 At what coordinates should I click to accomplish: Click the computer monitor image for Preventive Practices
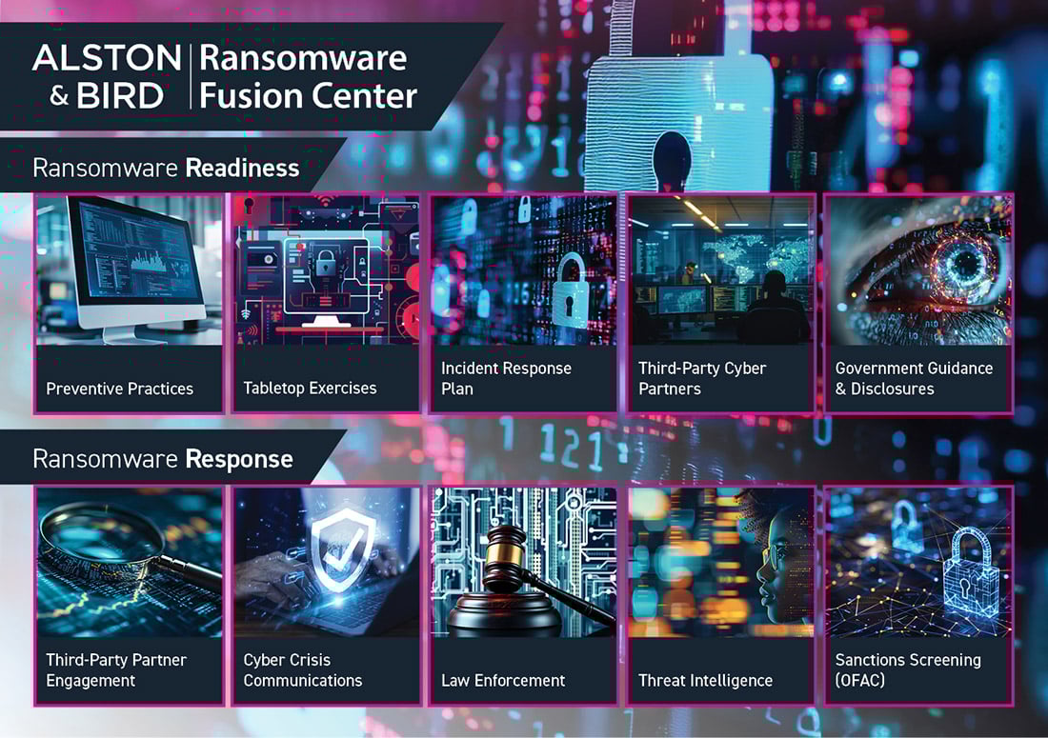click(x=129, y=270)
